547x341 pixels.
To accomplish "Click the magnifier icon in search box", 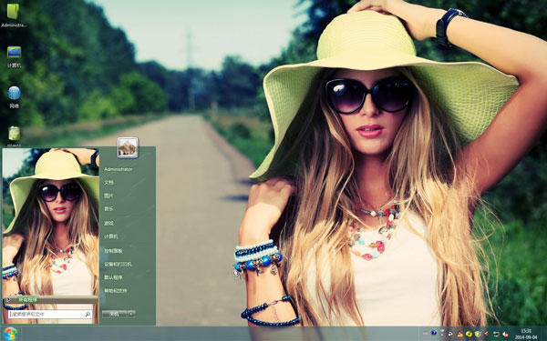I will point(88,315).
